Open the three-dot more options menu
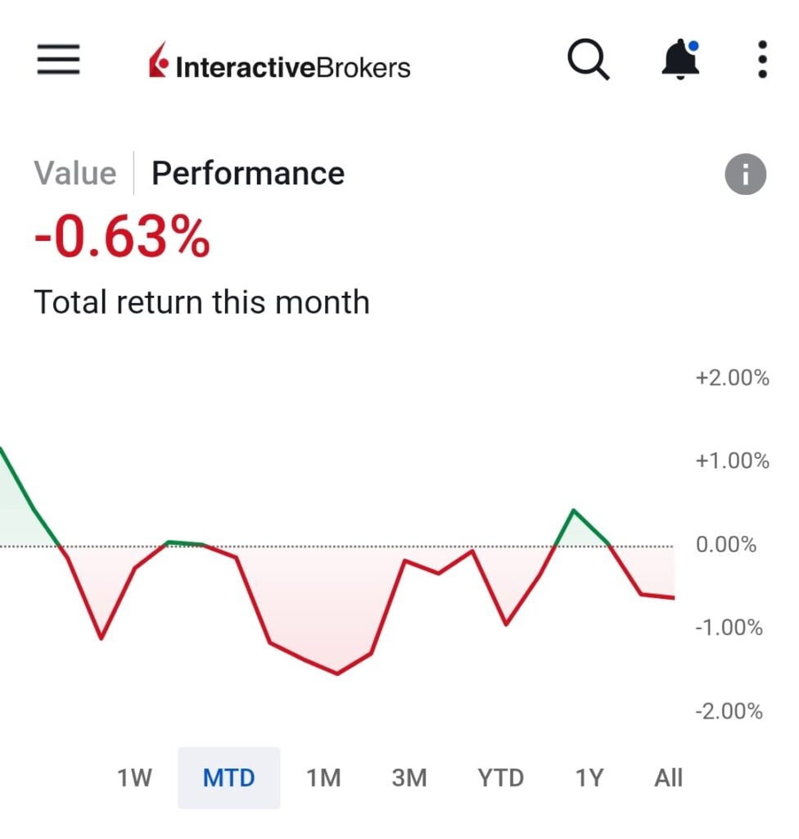799x839 pixels. pyautogui.click(x=762, y=60)
